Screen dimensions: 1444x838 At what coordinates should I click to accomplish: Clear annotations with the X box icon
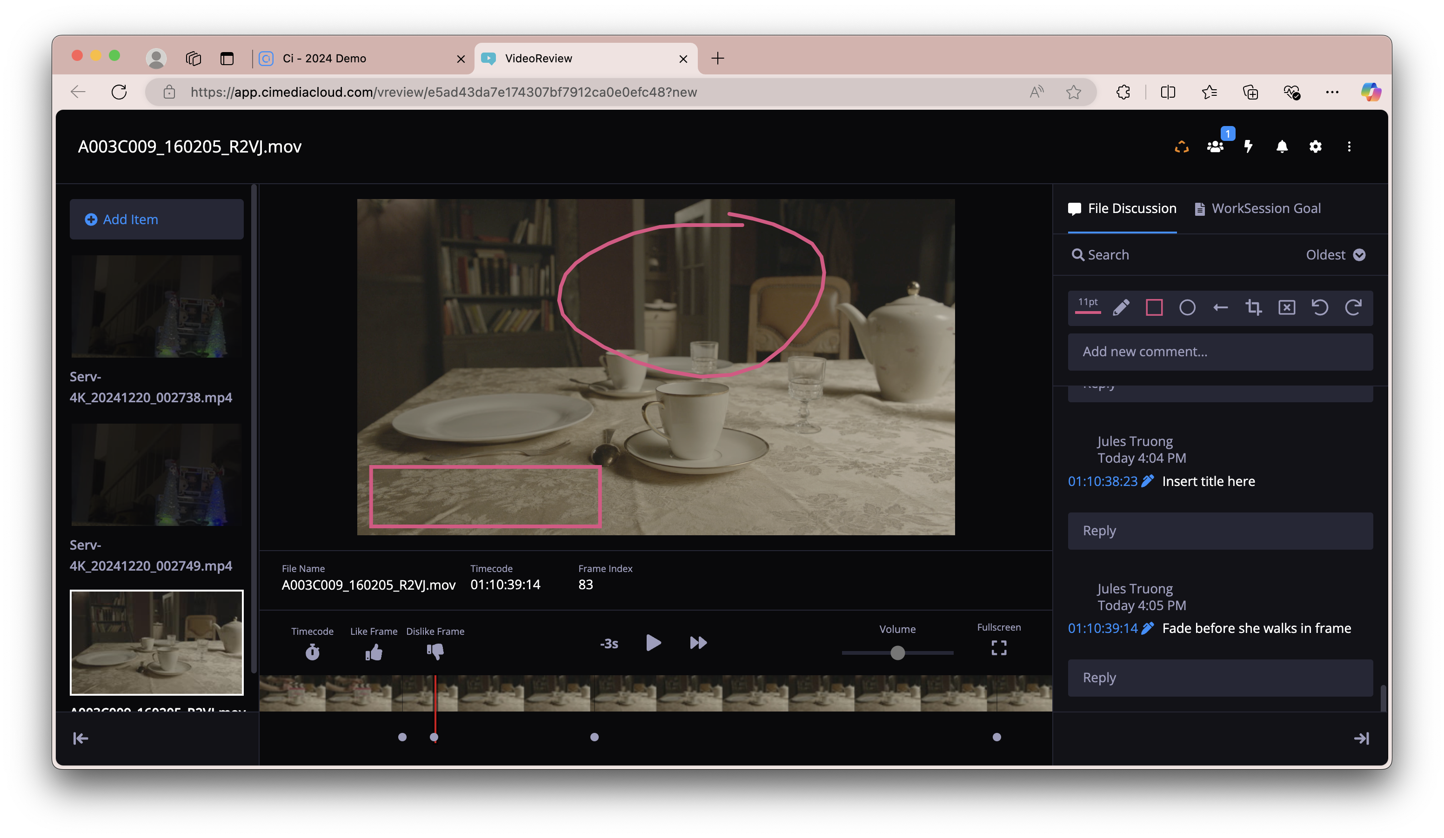tap(1287, 307)
